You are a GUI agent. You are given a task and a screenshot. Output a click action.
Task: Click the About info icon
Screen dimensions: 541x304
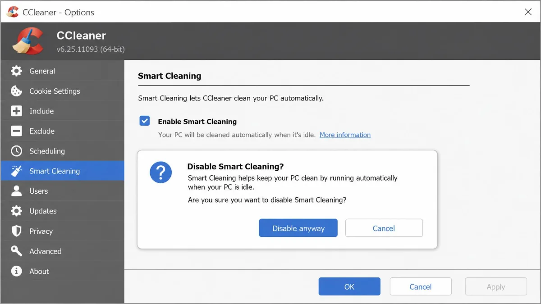[x=17, y=271]
